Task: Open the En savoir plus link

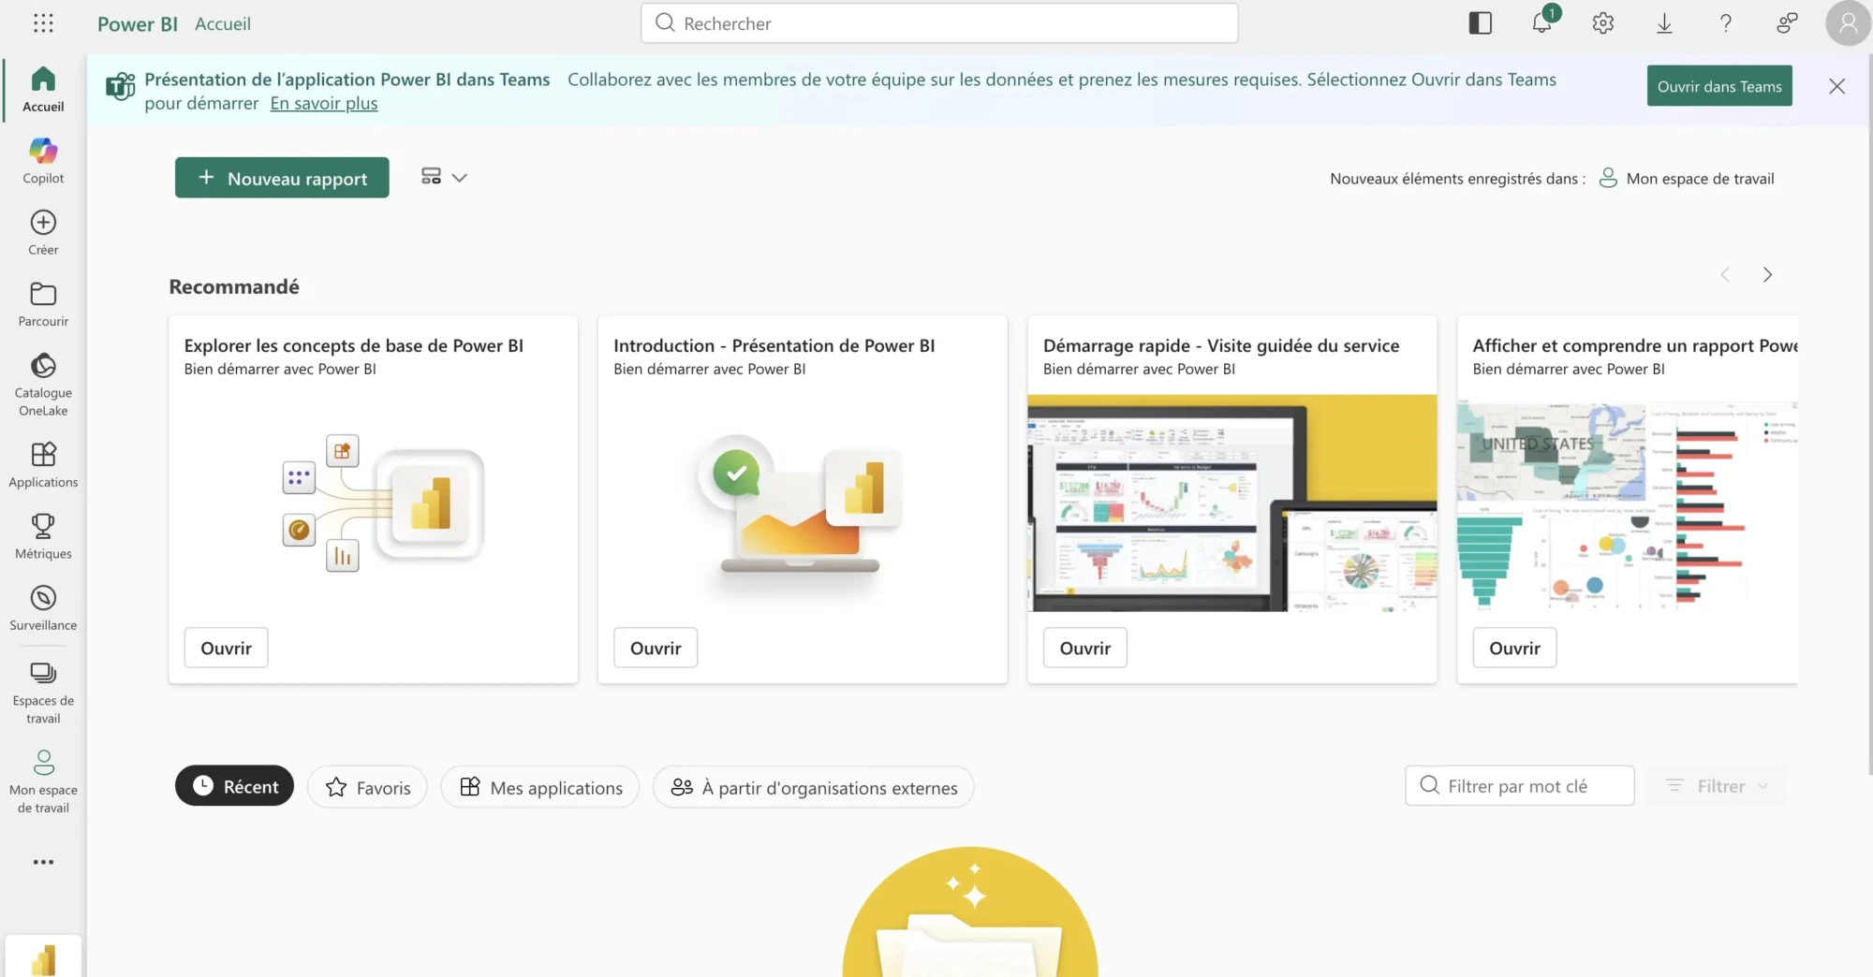Action: point(323,103)
